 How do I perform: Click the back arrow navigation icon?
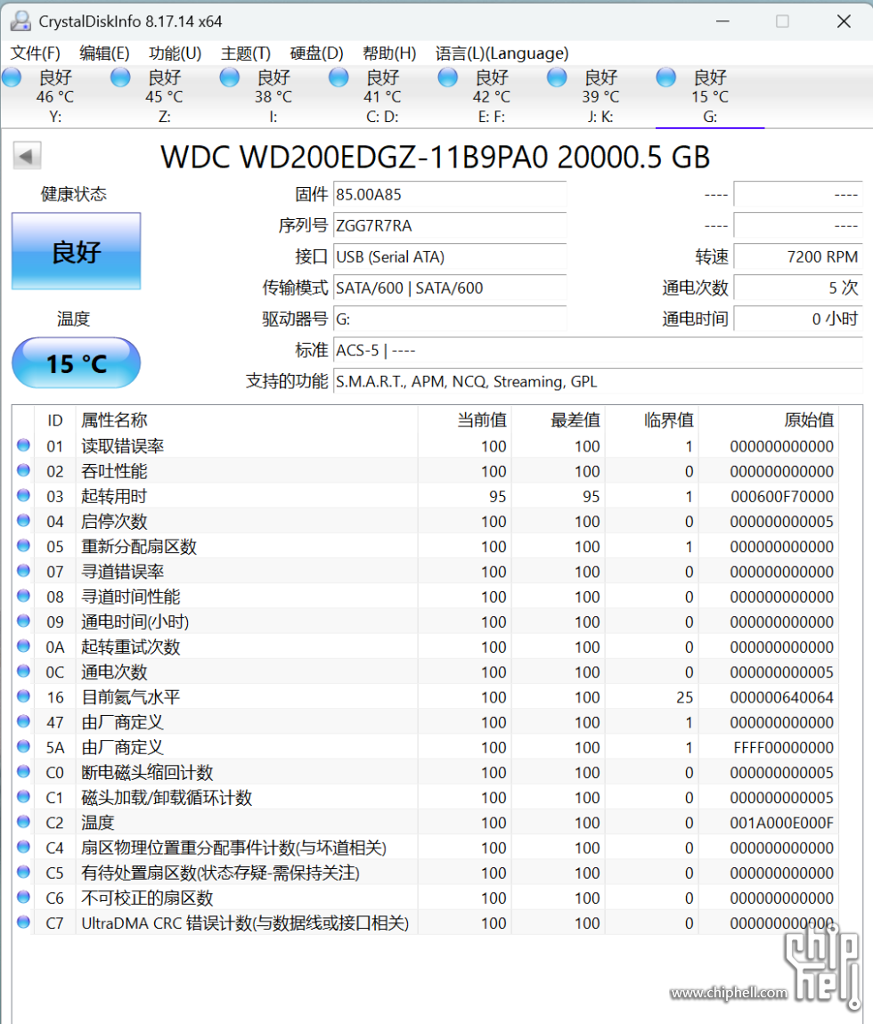pyautogui.click(x=27, y=155)
